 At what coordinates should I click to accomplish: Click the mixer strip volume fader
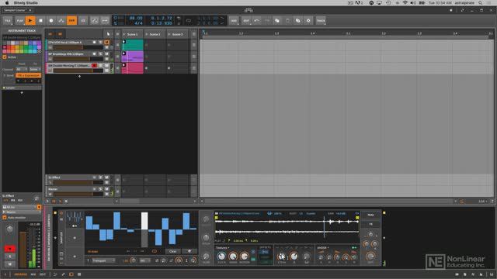[23, 250]
